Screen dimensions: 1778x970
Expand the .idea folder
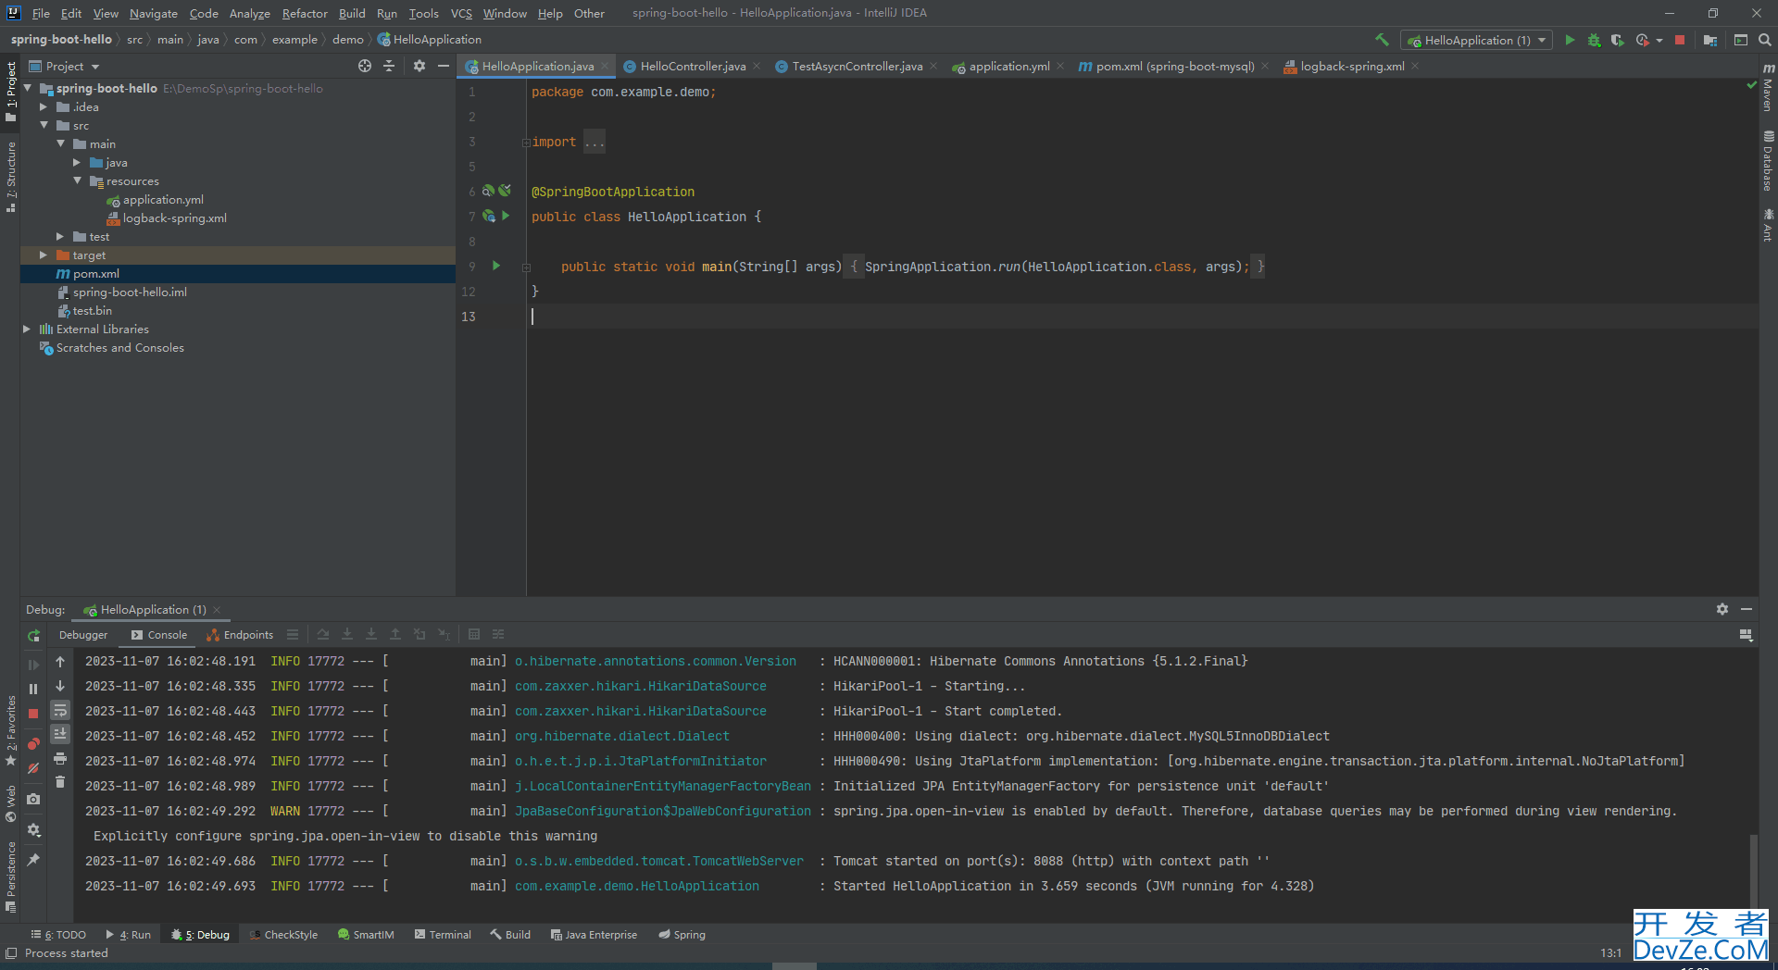(44, 106)
